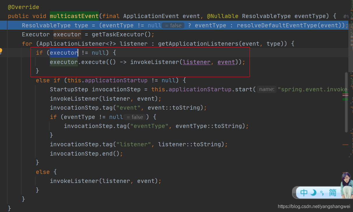The width and height of the screenshot is (353, 212).
Task: Click the 'name:' parameter hint
Action: [x=267, y=90]
